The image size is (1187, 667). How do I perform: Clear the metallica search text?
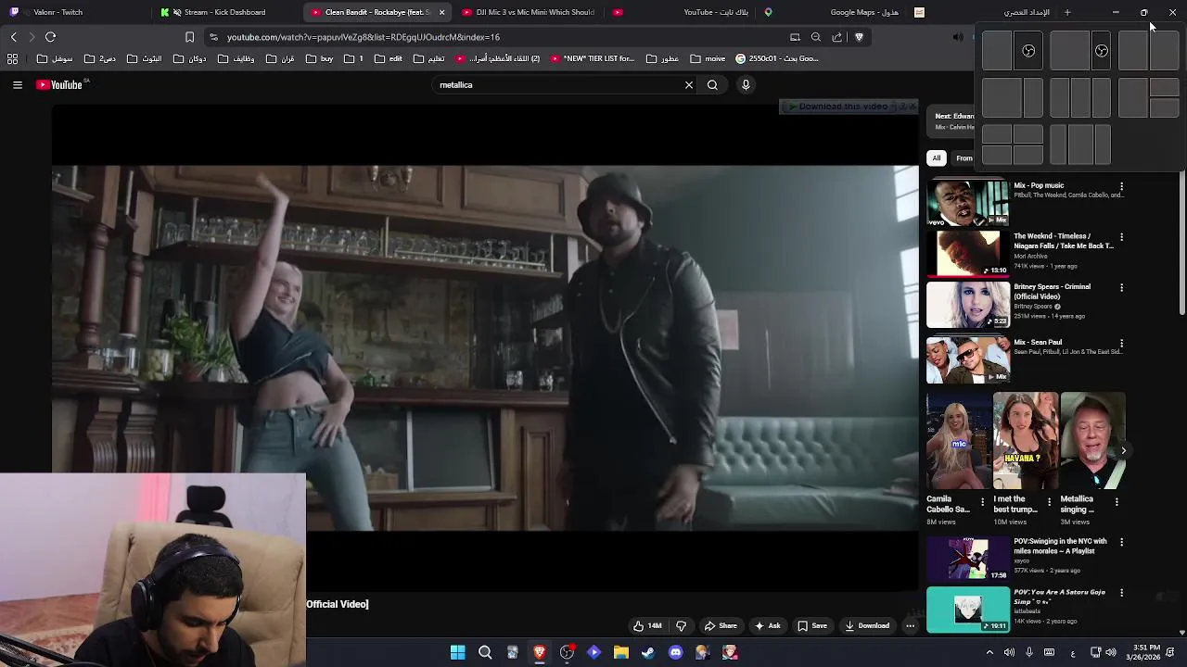tap(689, 85)
